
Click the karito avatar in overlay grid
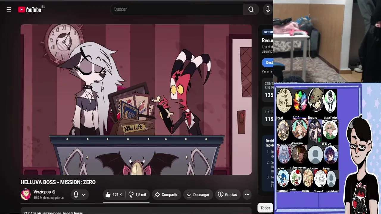[330, 155]
